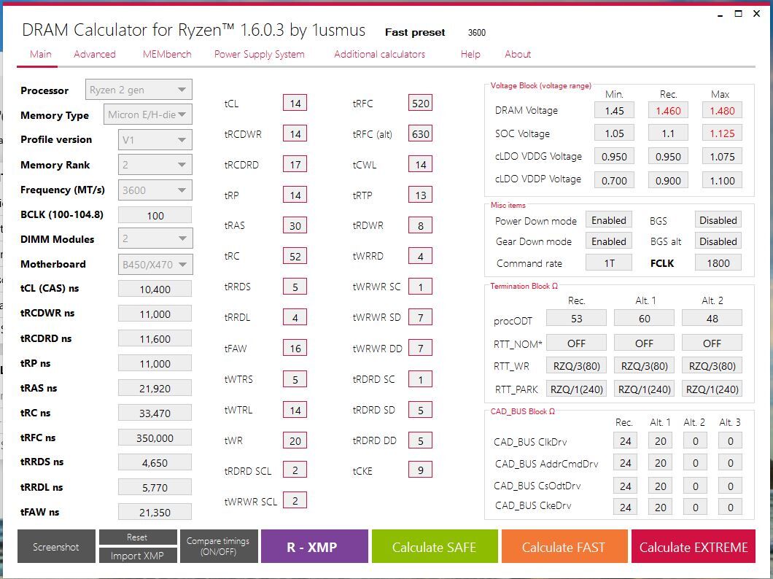The height and width of the screenshot is (579, 773).
Task: Click the FCLK 1800 field
Action: pos(718,263)
